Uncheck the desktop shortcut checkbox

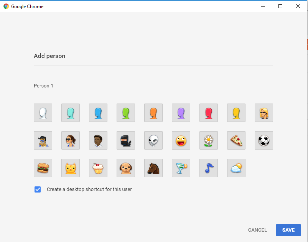pyautogui.click(x=38, y=189)
